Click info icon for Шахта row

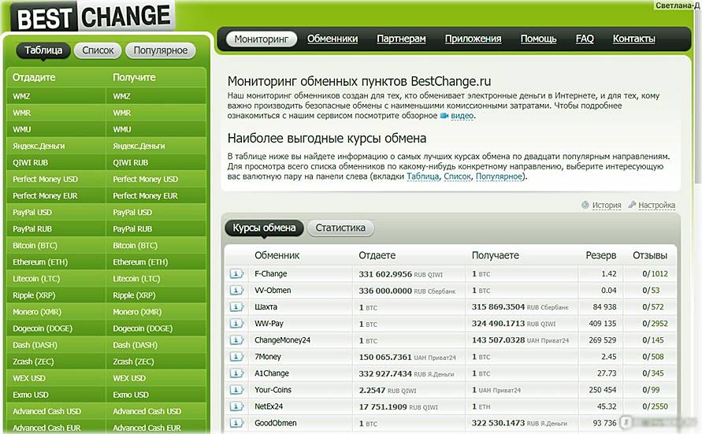[236, 307]
